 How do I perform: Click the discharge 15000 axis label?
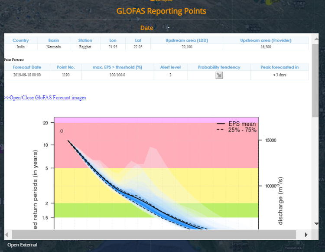click(x=271, y=140)
